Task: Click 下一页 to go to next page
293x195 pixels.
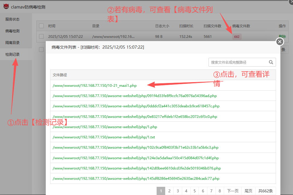Action: tap(233, 191)
